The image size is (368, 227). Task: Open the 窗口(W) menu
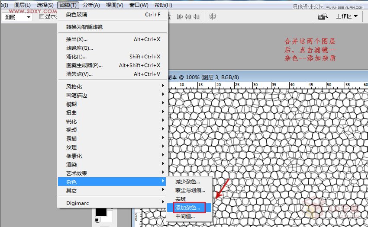pos(139,5)
